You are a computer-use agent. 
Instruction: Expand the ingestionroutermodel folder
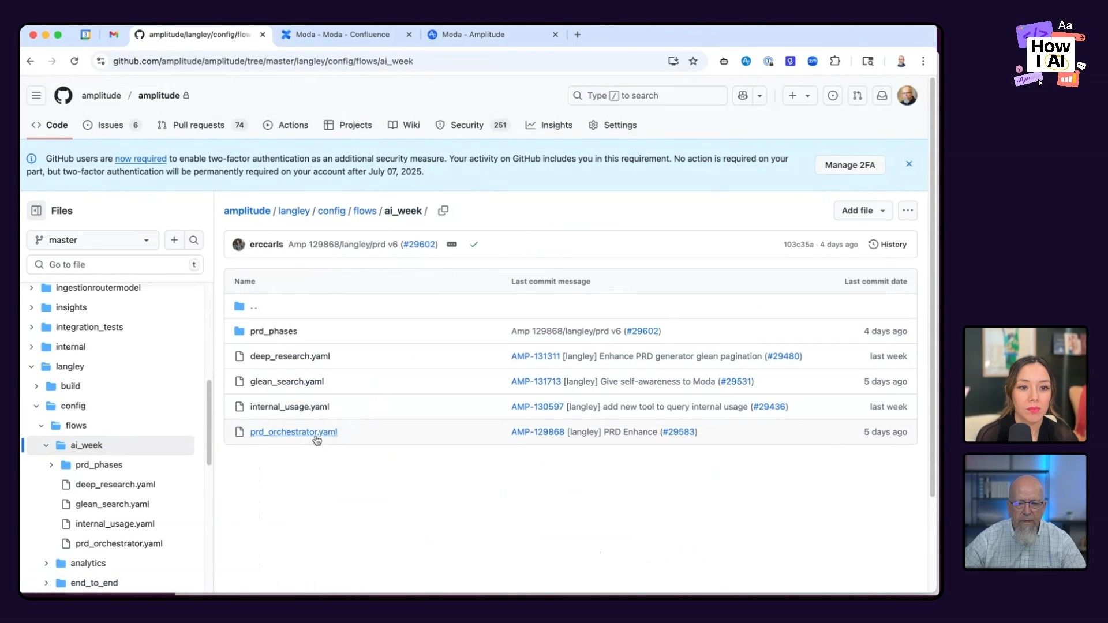[x=32, y=288]
